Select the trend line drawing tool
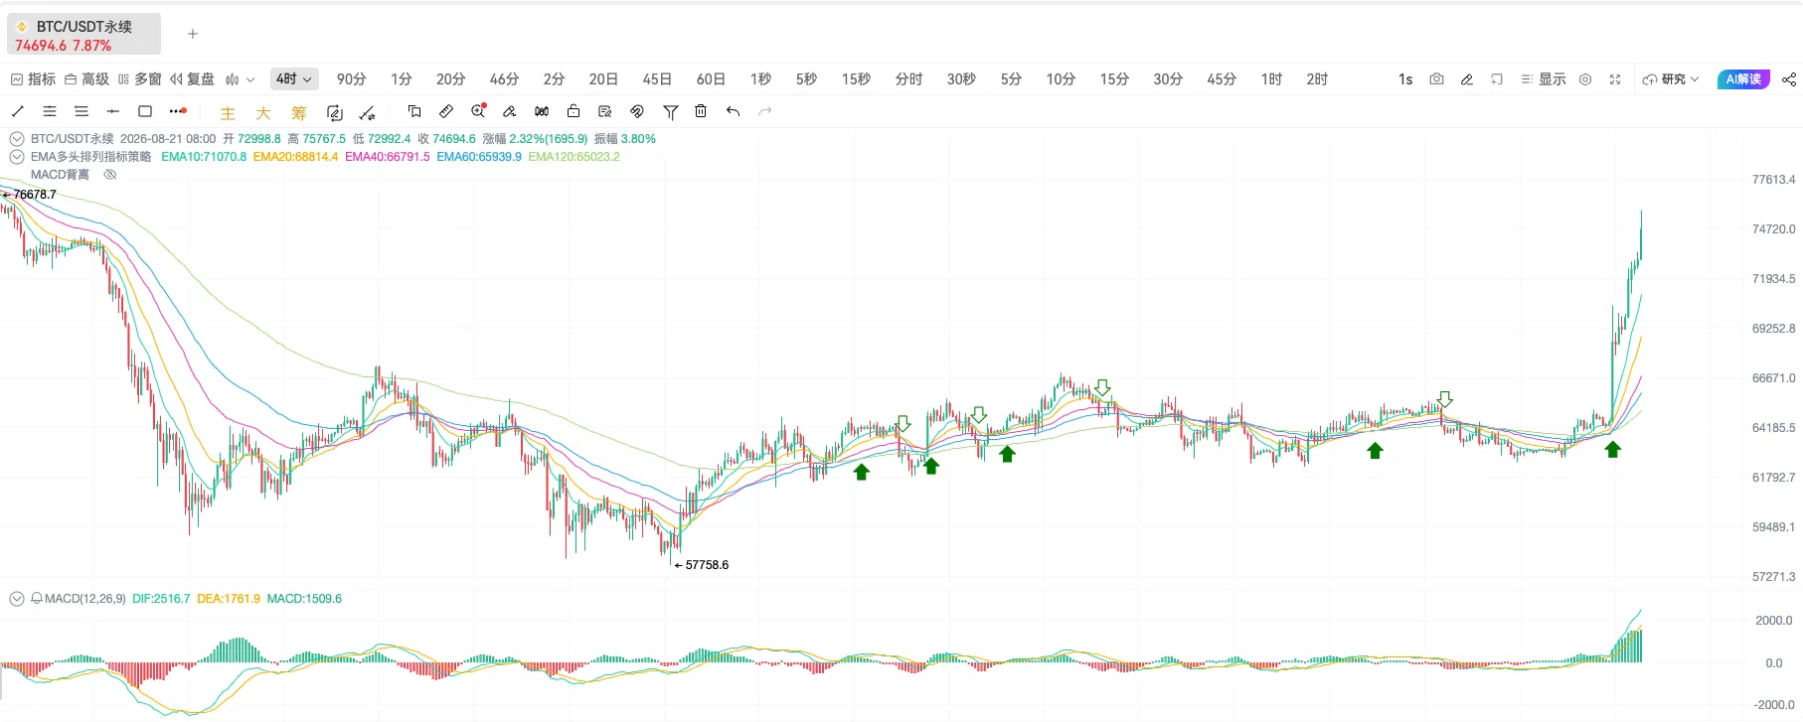The width and height of the screenshot is (1803, 722). 18,111
